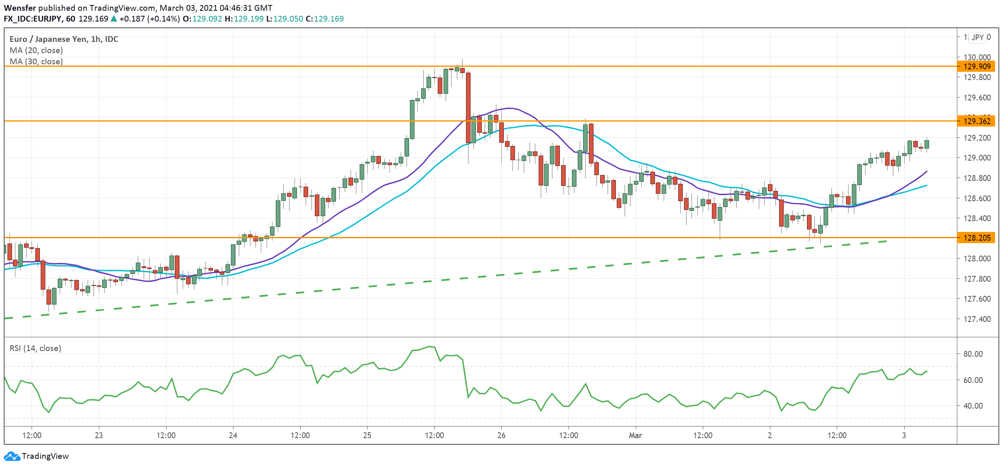Viewport: 1003px width, 468px height.
Task: Click the MA (20, close) indicator label
Action: [x=36, y=50]
